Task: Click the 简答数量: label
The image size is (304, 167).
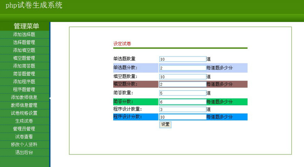Action: click(x=123, y=93)
